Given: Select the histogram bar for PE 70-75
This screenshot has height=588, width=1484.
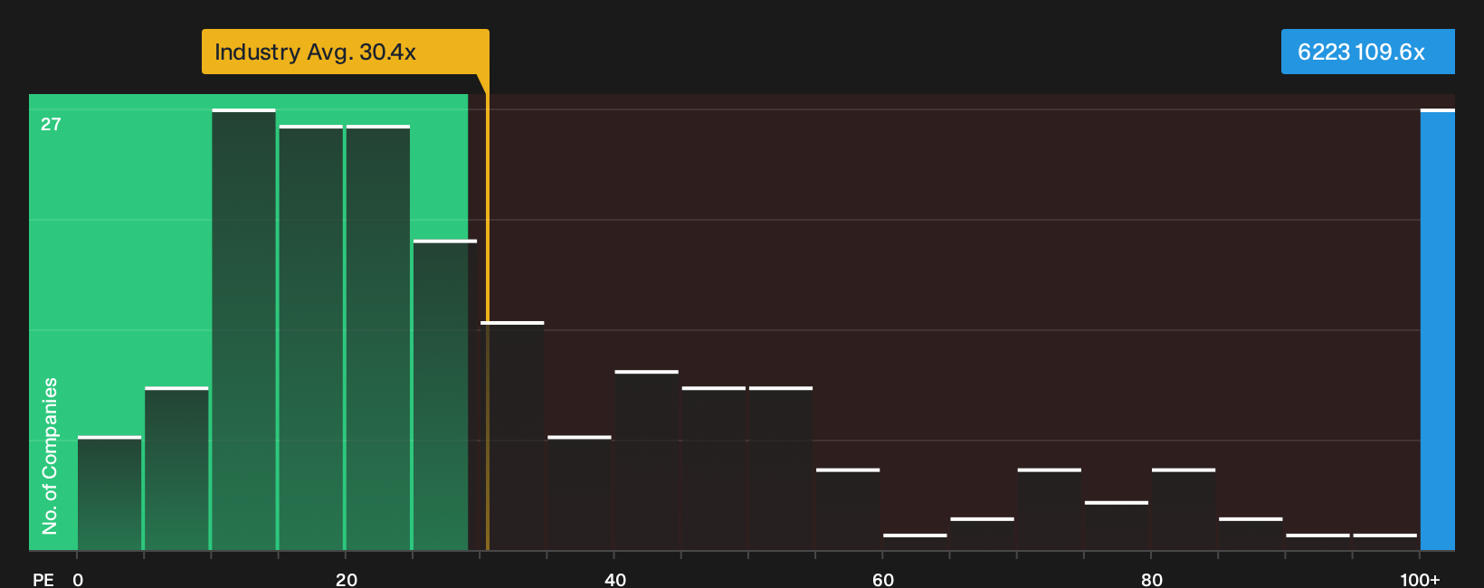Looking at the screenshot, I should pos(1049,509).
